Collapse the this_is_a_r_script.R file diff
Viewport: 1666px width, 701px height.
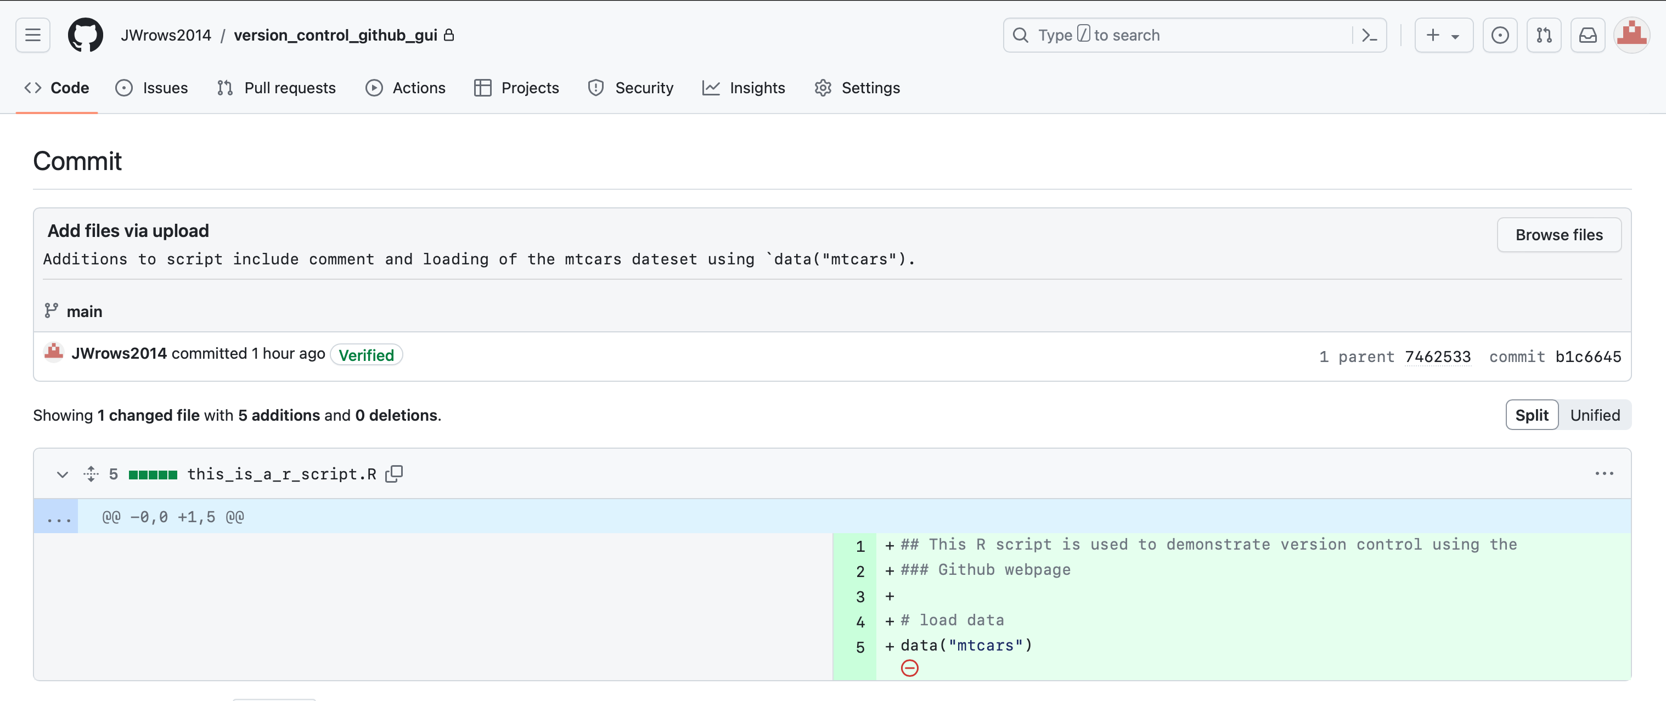click(62, 474)
